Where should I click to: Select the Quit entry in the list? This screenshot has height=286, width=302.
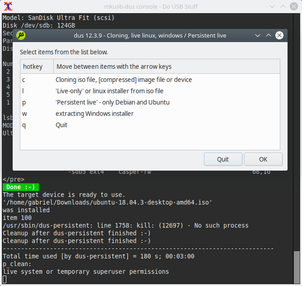point(150,125)
